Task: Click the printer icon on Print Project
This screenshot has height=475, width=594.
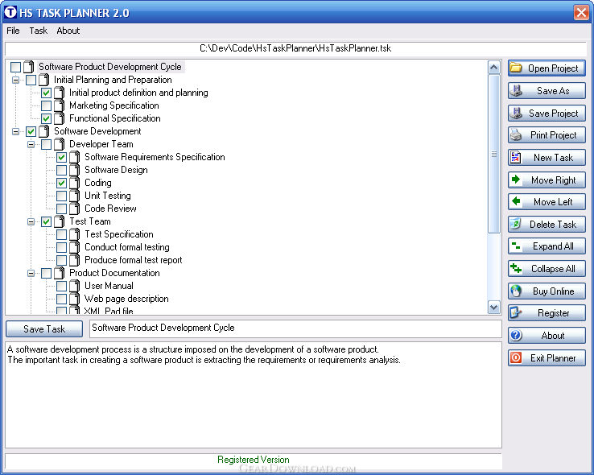Action: click(516, 134)
